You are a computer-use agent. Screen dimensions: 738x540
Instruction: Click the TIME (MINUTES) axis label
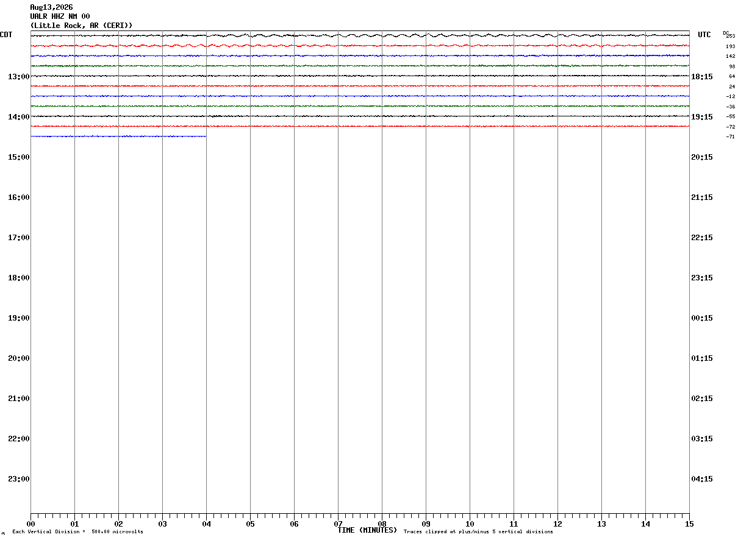click(367, 530)
